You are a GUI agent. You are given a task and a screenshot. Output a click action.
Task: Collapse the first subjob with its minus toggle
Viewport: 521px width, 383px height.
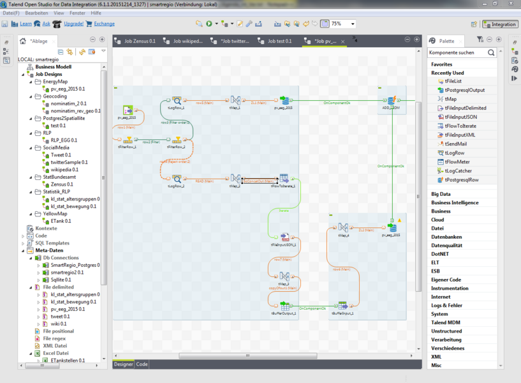(115, 87)
